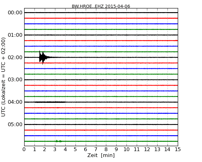
Task: Click the 01:00 time label
Action: (15, 35)
